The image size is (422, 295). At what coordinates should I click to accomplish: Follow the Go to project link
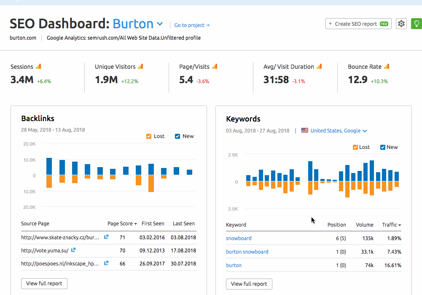(192, 25)
